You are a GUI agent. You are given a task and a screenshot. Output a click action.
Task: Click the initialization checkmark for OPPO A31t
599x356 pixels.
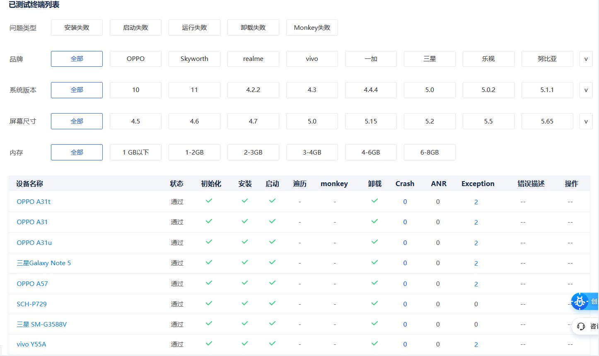[x=209, y=201]
